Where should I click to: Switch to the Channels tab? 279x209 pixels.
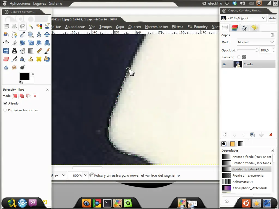click(x=235, y=27)
